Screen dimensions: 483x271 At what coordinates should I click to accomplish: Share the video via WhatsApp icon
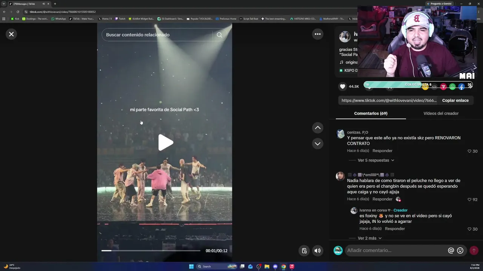[452, 87]
